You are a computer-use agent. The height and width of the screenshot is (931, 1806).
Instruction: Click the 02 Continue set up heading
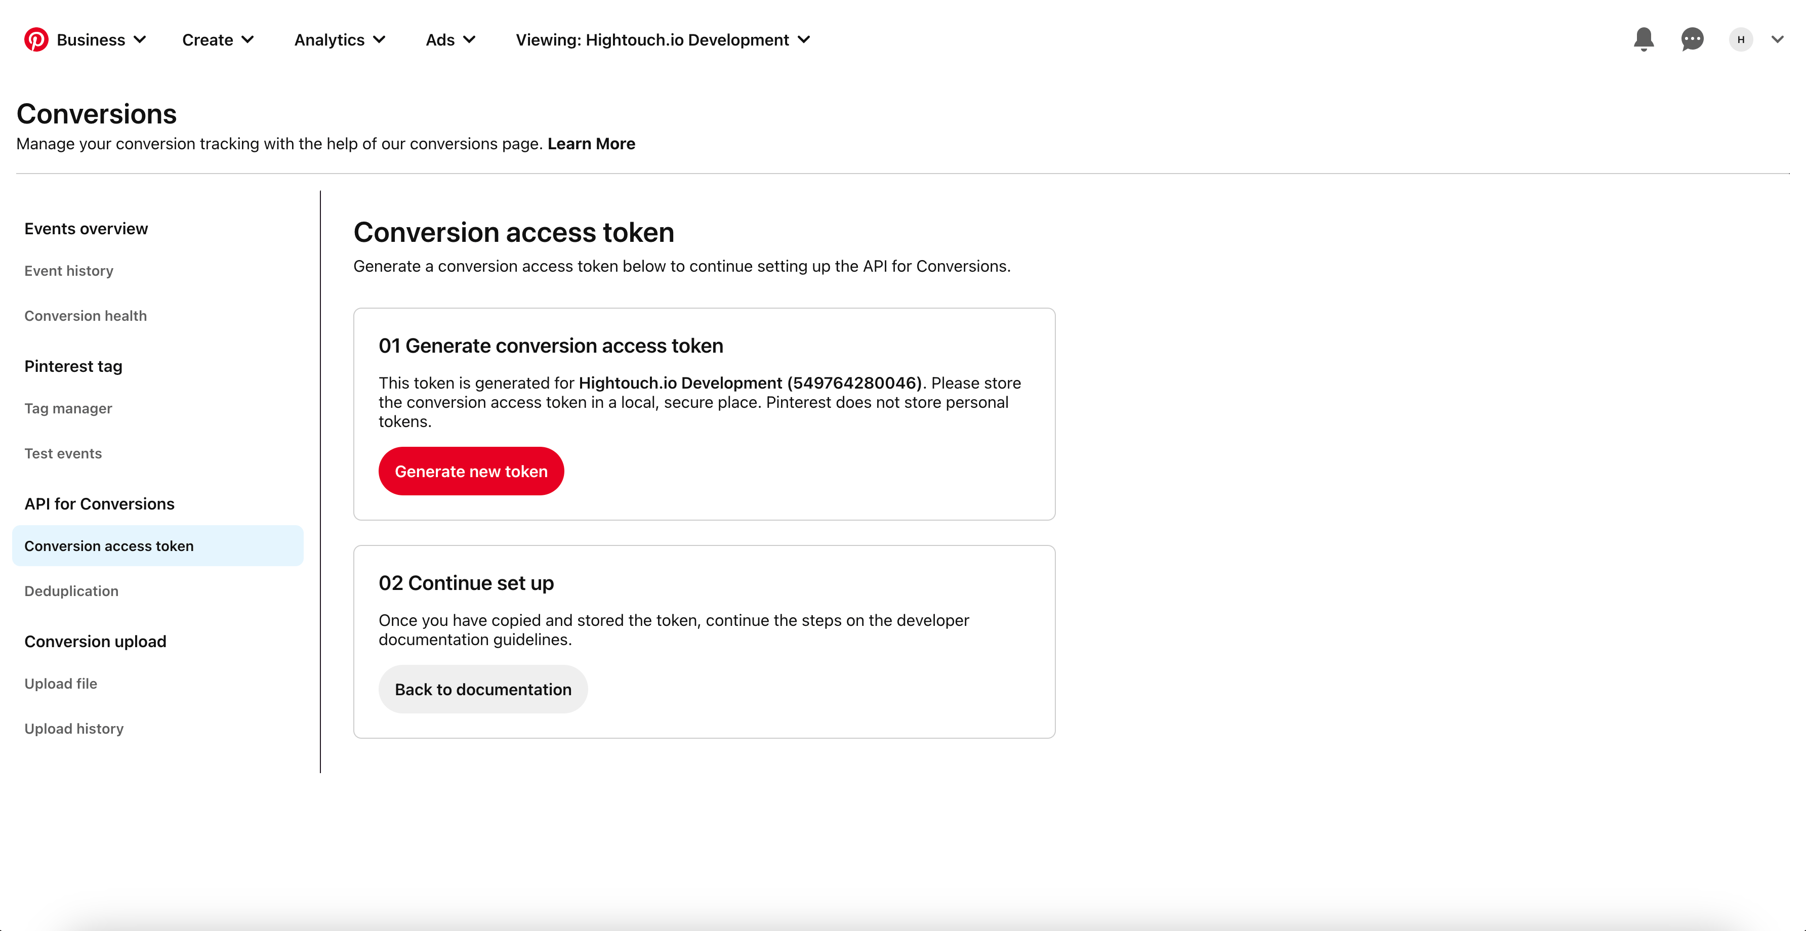(466, 582)
